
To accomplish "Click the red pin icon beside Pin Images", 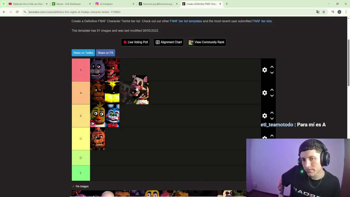I will pyautogui.click(x=73, y=186).
